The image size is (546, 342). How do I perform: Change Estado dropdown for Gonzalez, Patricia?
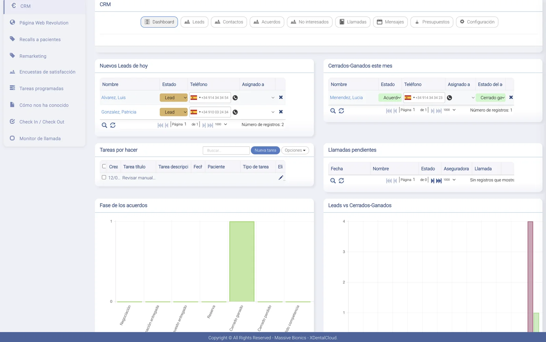click(x=174, y=112)
